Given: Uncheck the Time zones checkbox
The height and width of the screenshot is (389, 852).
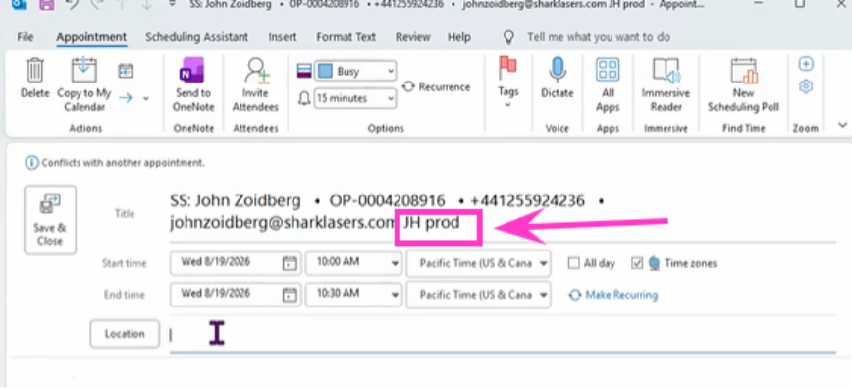Looking at the screenshot, I should 637,264.
